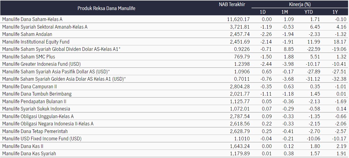The height and width of the screenshot is (158, 349).
Task: Select the 1Y performance column header
Action: point(335,12)
